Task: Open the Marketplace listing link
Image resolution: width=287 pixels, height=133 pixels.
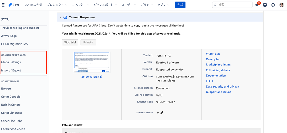Action: (218, 65)
